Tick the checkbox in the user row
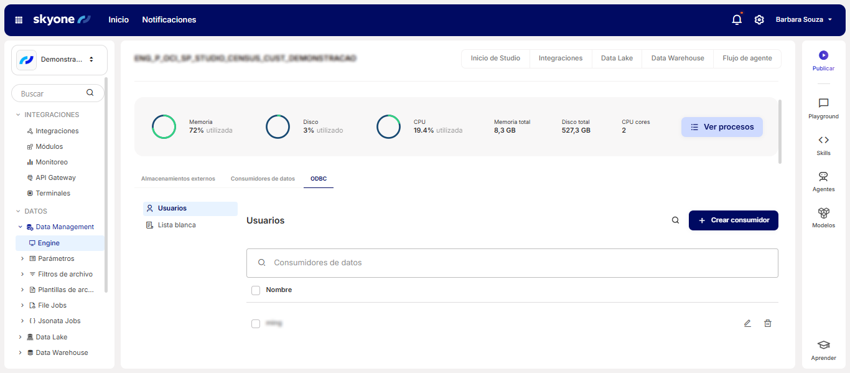 [x=256, y=324]
